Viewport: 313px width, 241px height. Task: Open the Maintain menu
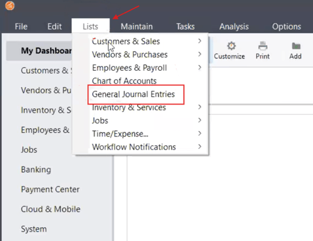click(x=136, y=26)
